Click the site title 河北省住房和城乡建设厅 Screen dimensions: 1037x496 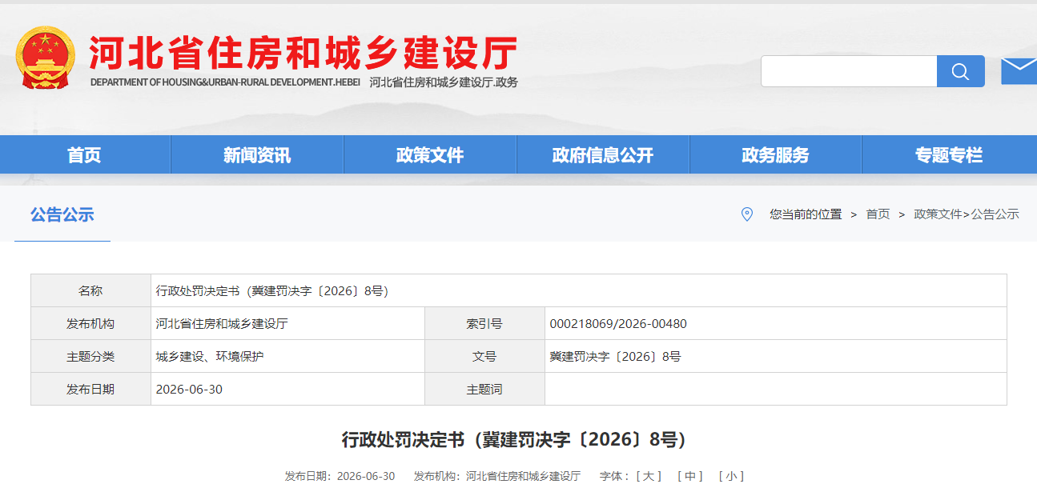pos(303,53)
